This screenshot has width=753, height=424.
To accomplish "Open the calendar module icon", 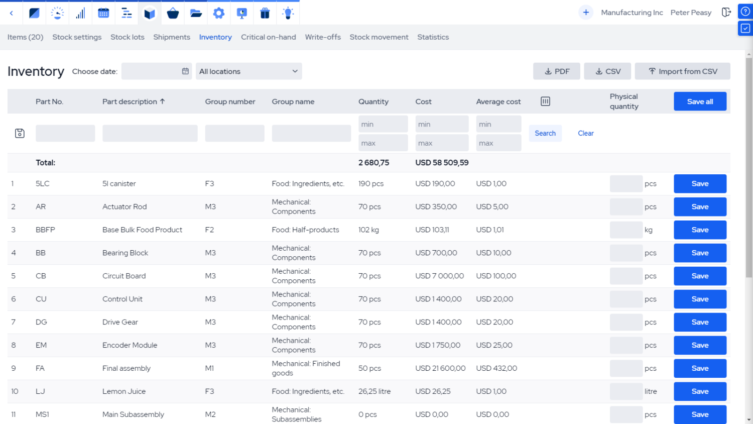I will pos(103,13).
